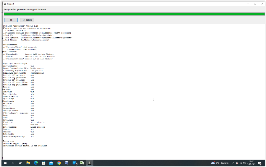Open the Windows Start menu
This screenshot has height=167, width=266.
pos(5,163)
